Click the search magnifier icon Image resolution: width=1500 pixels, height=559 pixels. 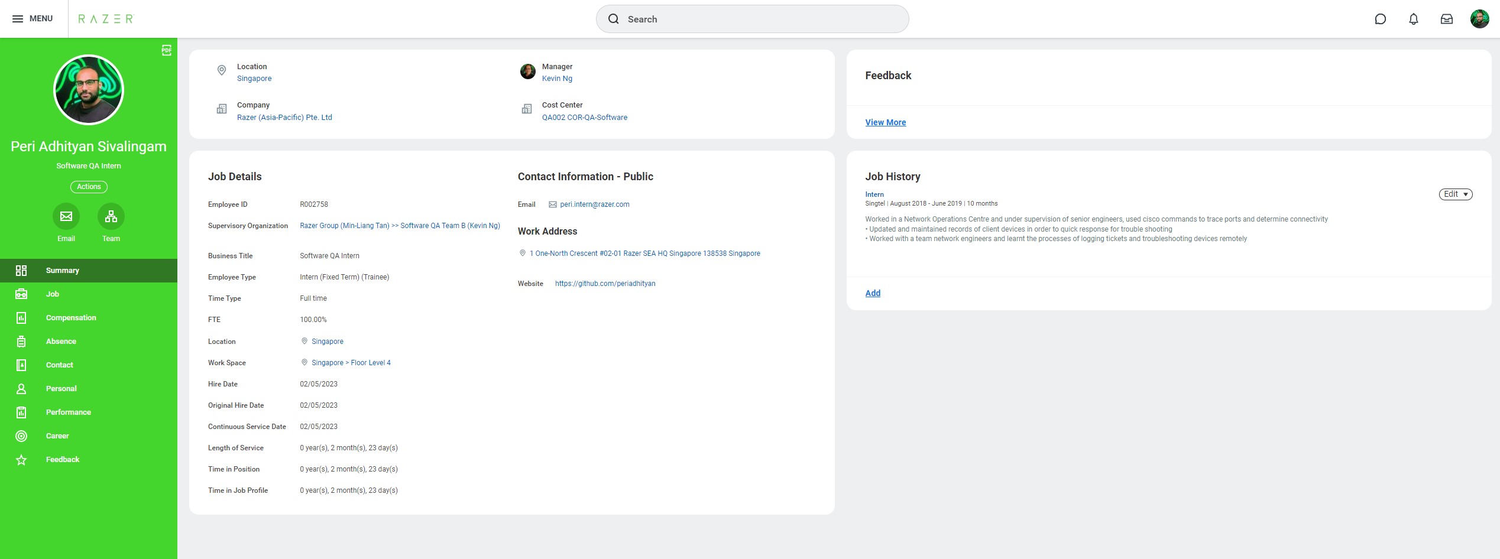(614, 19)
